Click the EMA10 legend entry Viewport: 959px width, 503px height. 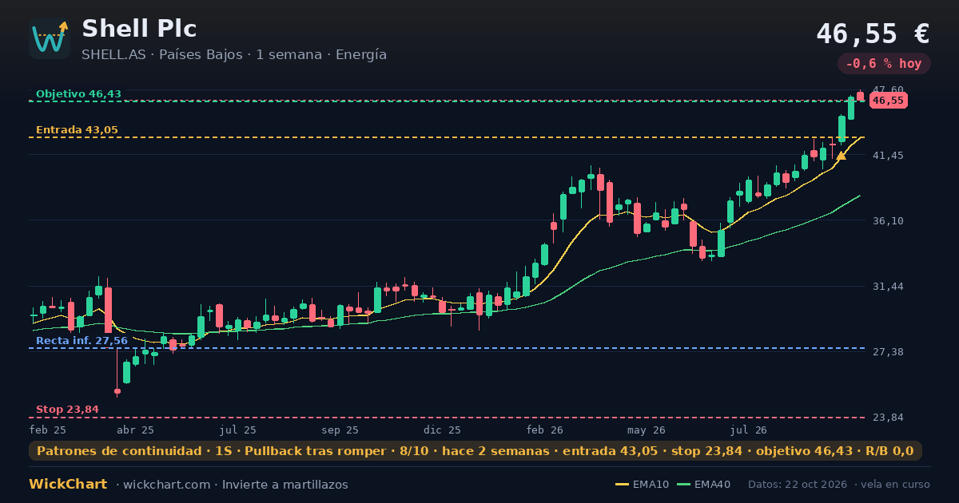(x=643, y=485)
